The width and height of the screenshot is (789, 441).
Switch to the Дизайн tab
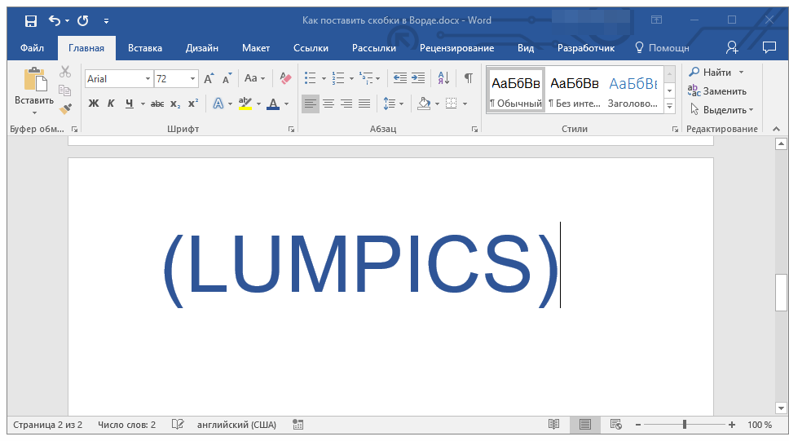pos(202,48)
